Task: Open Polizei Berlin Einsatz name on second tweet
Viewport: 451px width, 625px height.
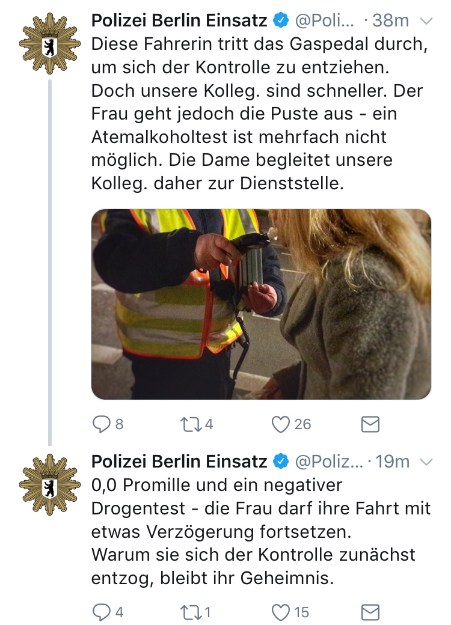Action: [179, 461]
